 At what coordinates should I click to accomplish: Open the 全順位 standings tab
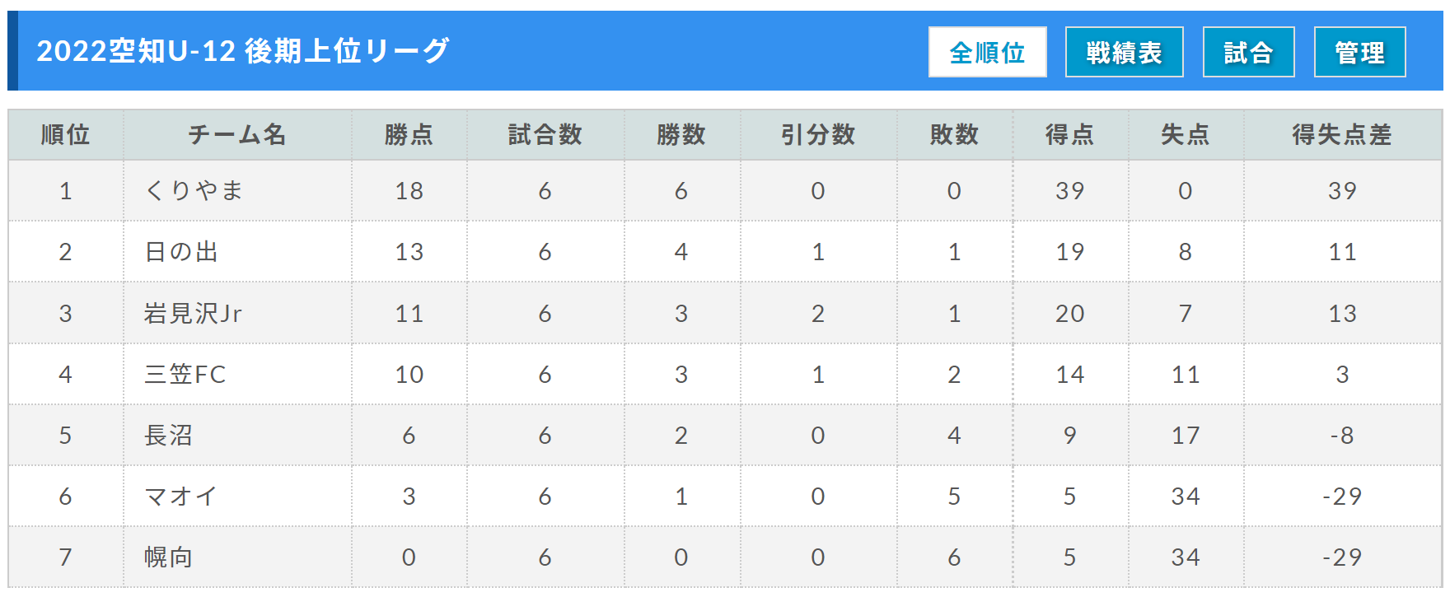pos(987,52)
